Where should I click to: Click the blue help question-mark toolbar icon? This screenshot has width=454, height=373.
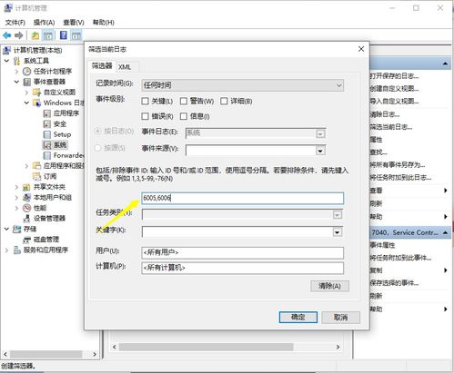pos(64,35)
